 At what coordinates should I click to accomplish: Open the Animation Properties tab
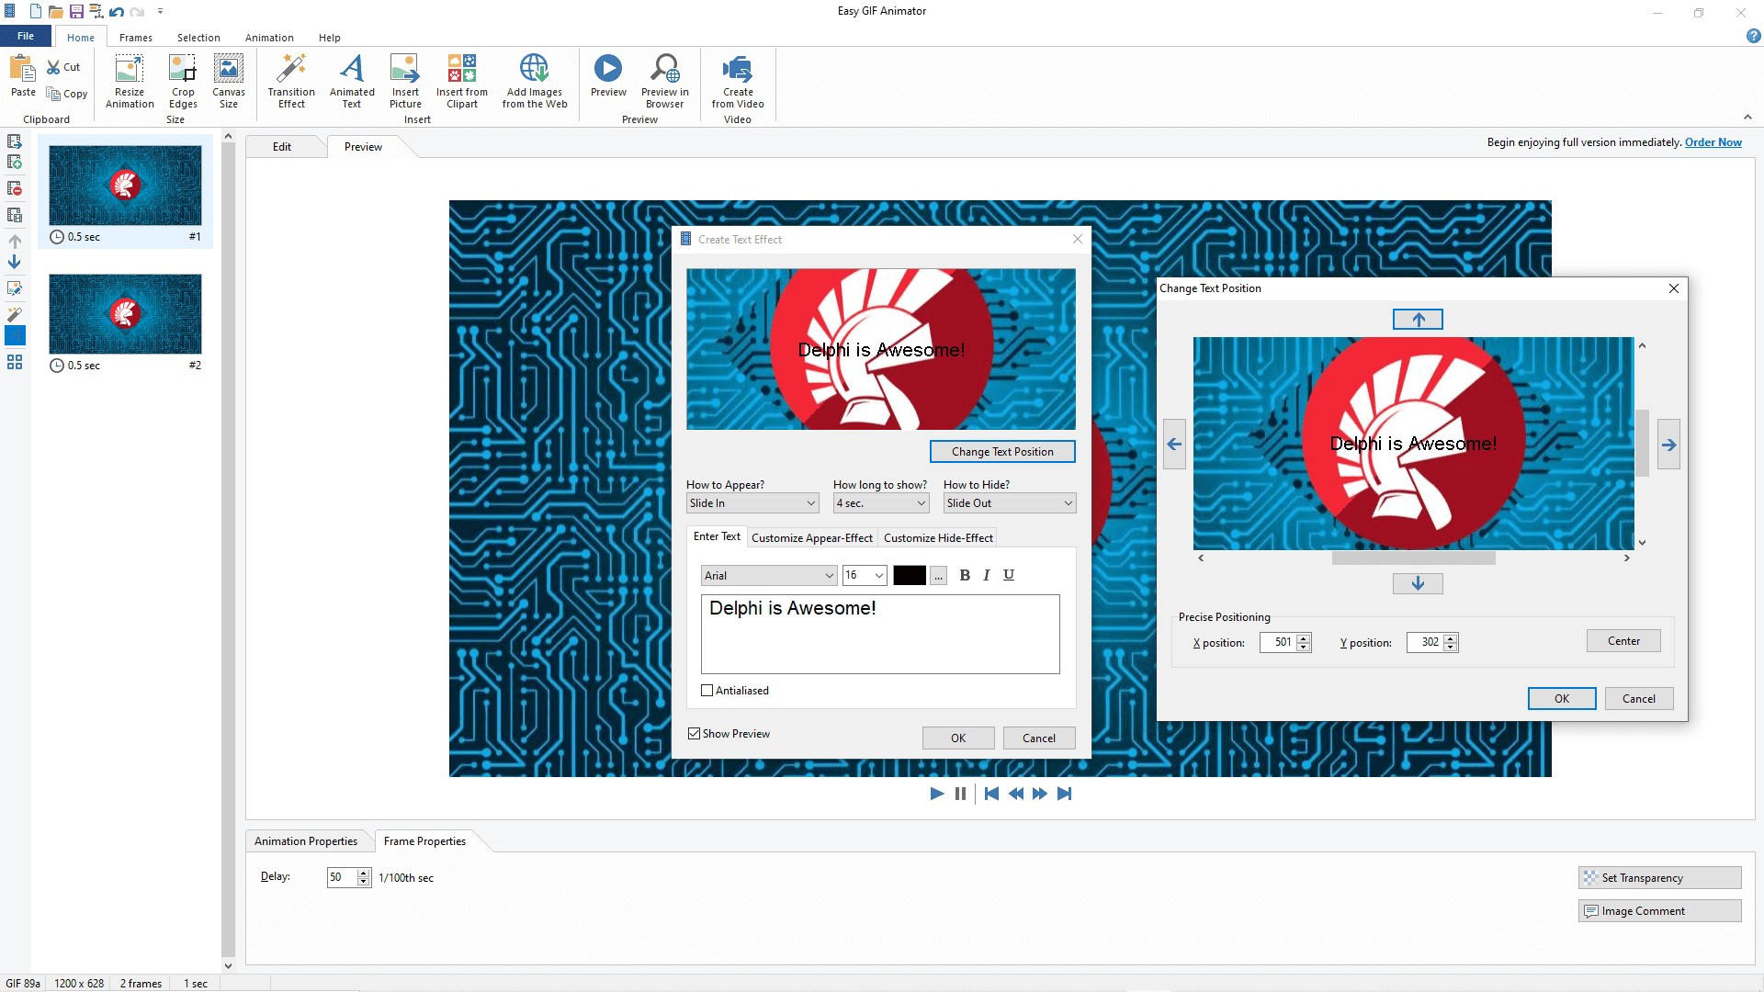point(306,841)
